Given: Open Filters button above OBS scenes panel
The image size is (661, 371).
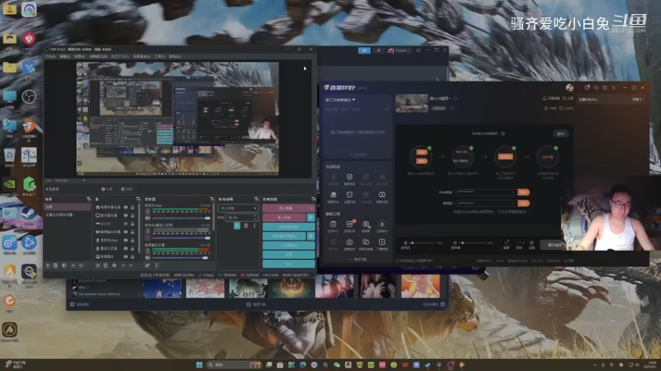Looking at the screenshot, I should click(127, 190).
